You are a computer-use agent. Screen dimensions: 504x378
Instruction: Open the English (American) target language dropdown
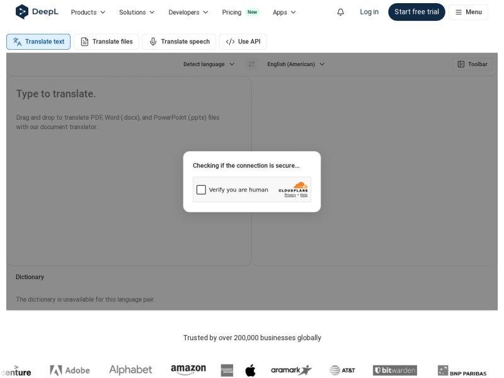pyautogui.click(x=295, y=64)
